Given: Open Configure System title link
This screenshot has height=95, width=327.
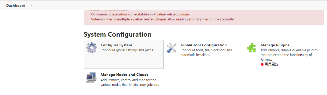Looking at the screenshot, I should click(x=116, y=45).
